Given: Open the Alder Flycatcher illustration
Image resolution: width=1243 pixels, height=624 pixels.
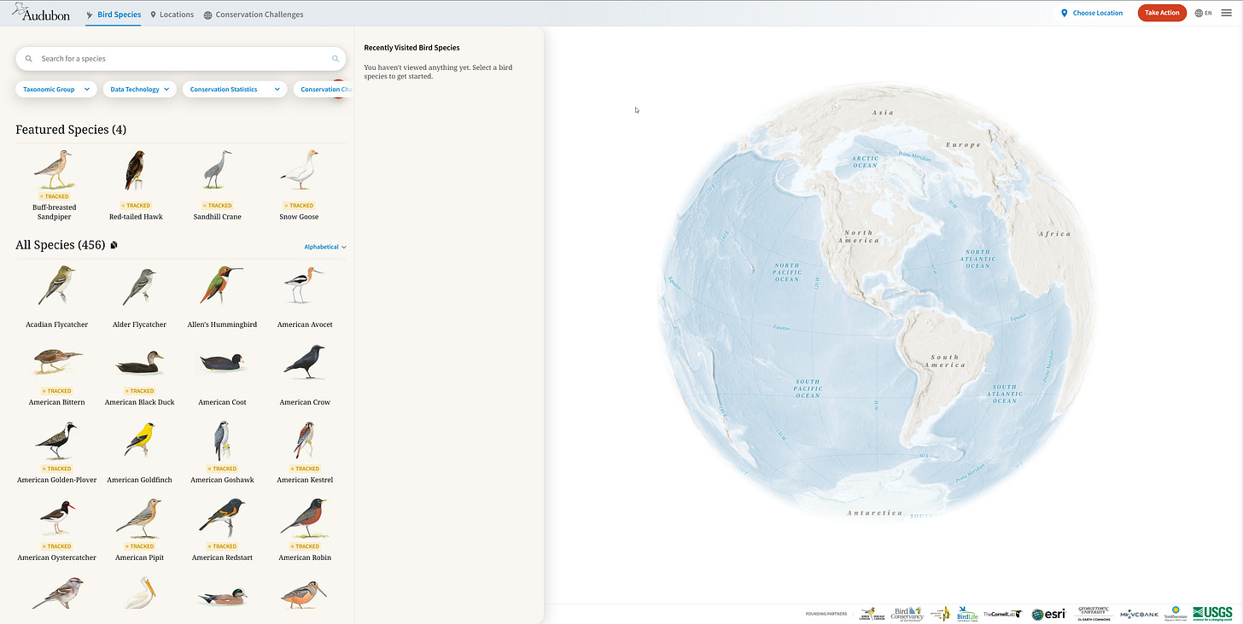Looking at the screenshot, I should tap(137, 287).
